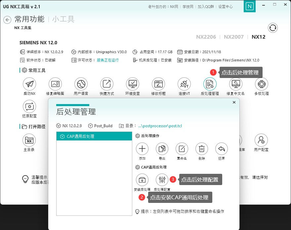Launch NX with the 启动NX icon
The height and width of the screenshot is (230, 291).
[29, 84]
